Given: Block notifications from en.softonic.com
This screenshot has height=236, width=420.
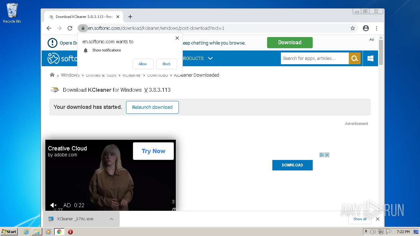Looking at the screenshot, I should pos(166,64).
